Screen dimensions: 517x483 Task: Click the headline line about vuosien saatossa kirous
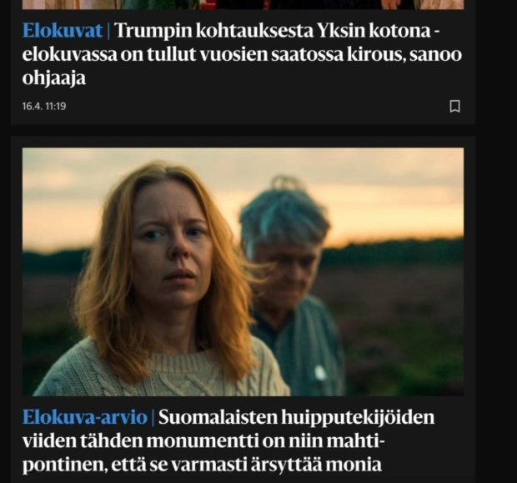(x=242, y=54)
